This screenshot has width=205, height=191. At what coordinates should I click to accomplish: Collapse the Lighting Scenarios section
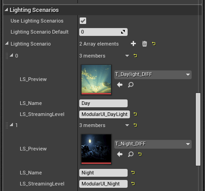pyautogui.click(x=6, y=10)
